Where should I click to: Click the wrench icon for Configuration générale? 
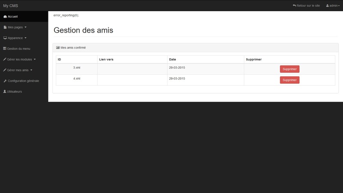click(5, 81)
